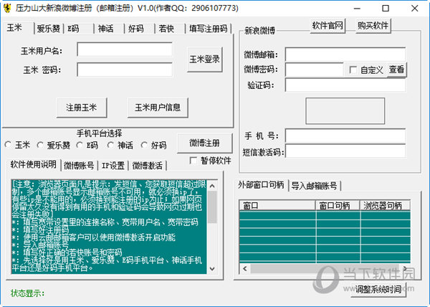The image size is (430, 307).
Task: Minimize the registration window
Action: coord(357,9)
